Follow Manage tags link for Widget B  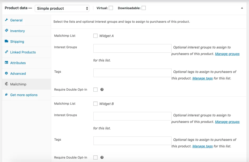(203, 146)
